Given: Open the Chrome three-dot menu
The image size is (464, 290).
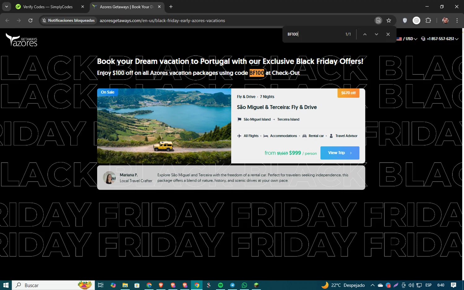Looking at the screenshot, I should point(457,20).
